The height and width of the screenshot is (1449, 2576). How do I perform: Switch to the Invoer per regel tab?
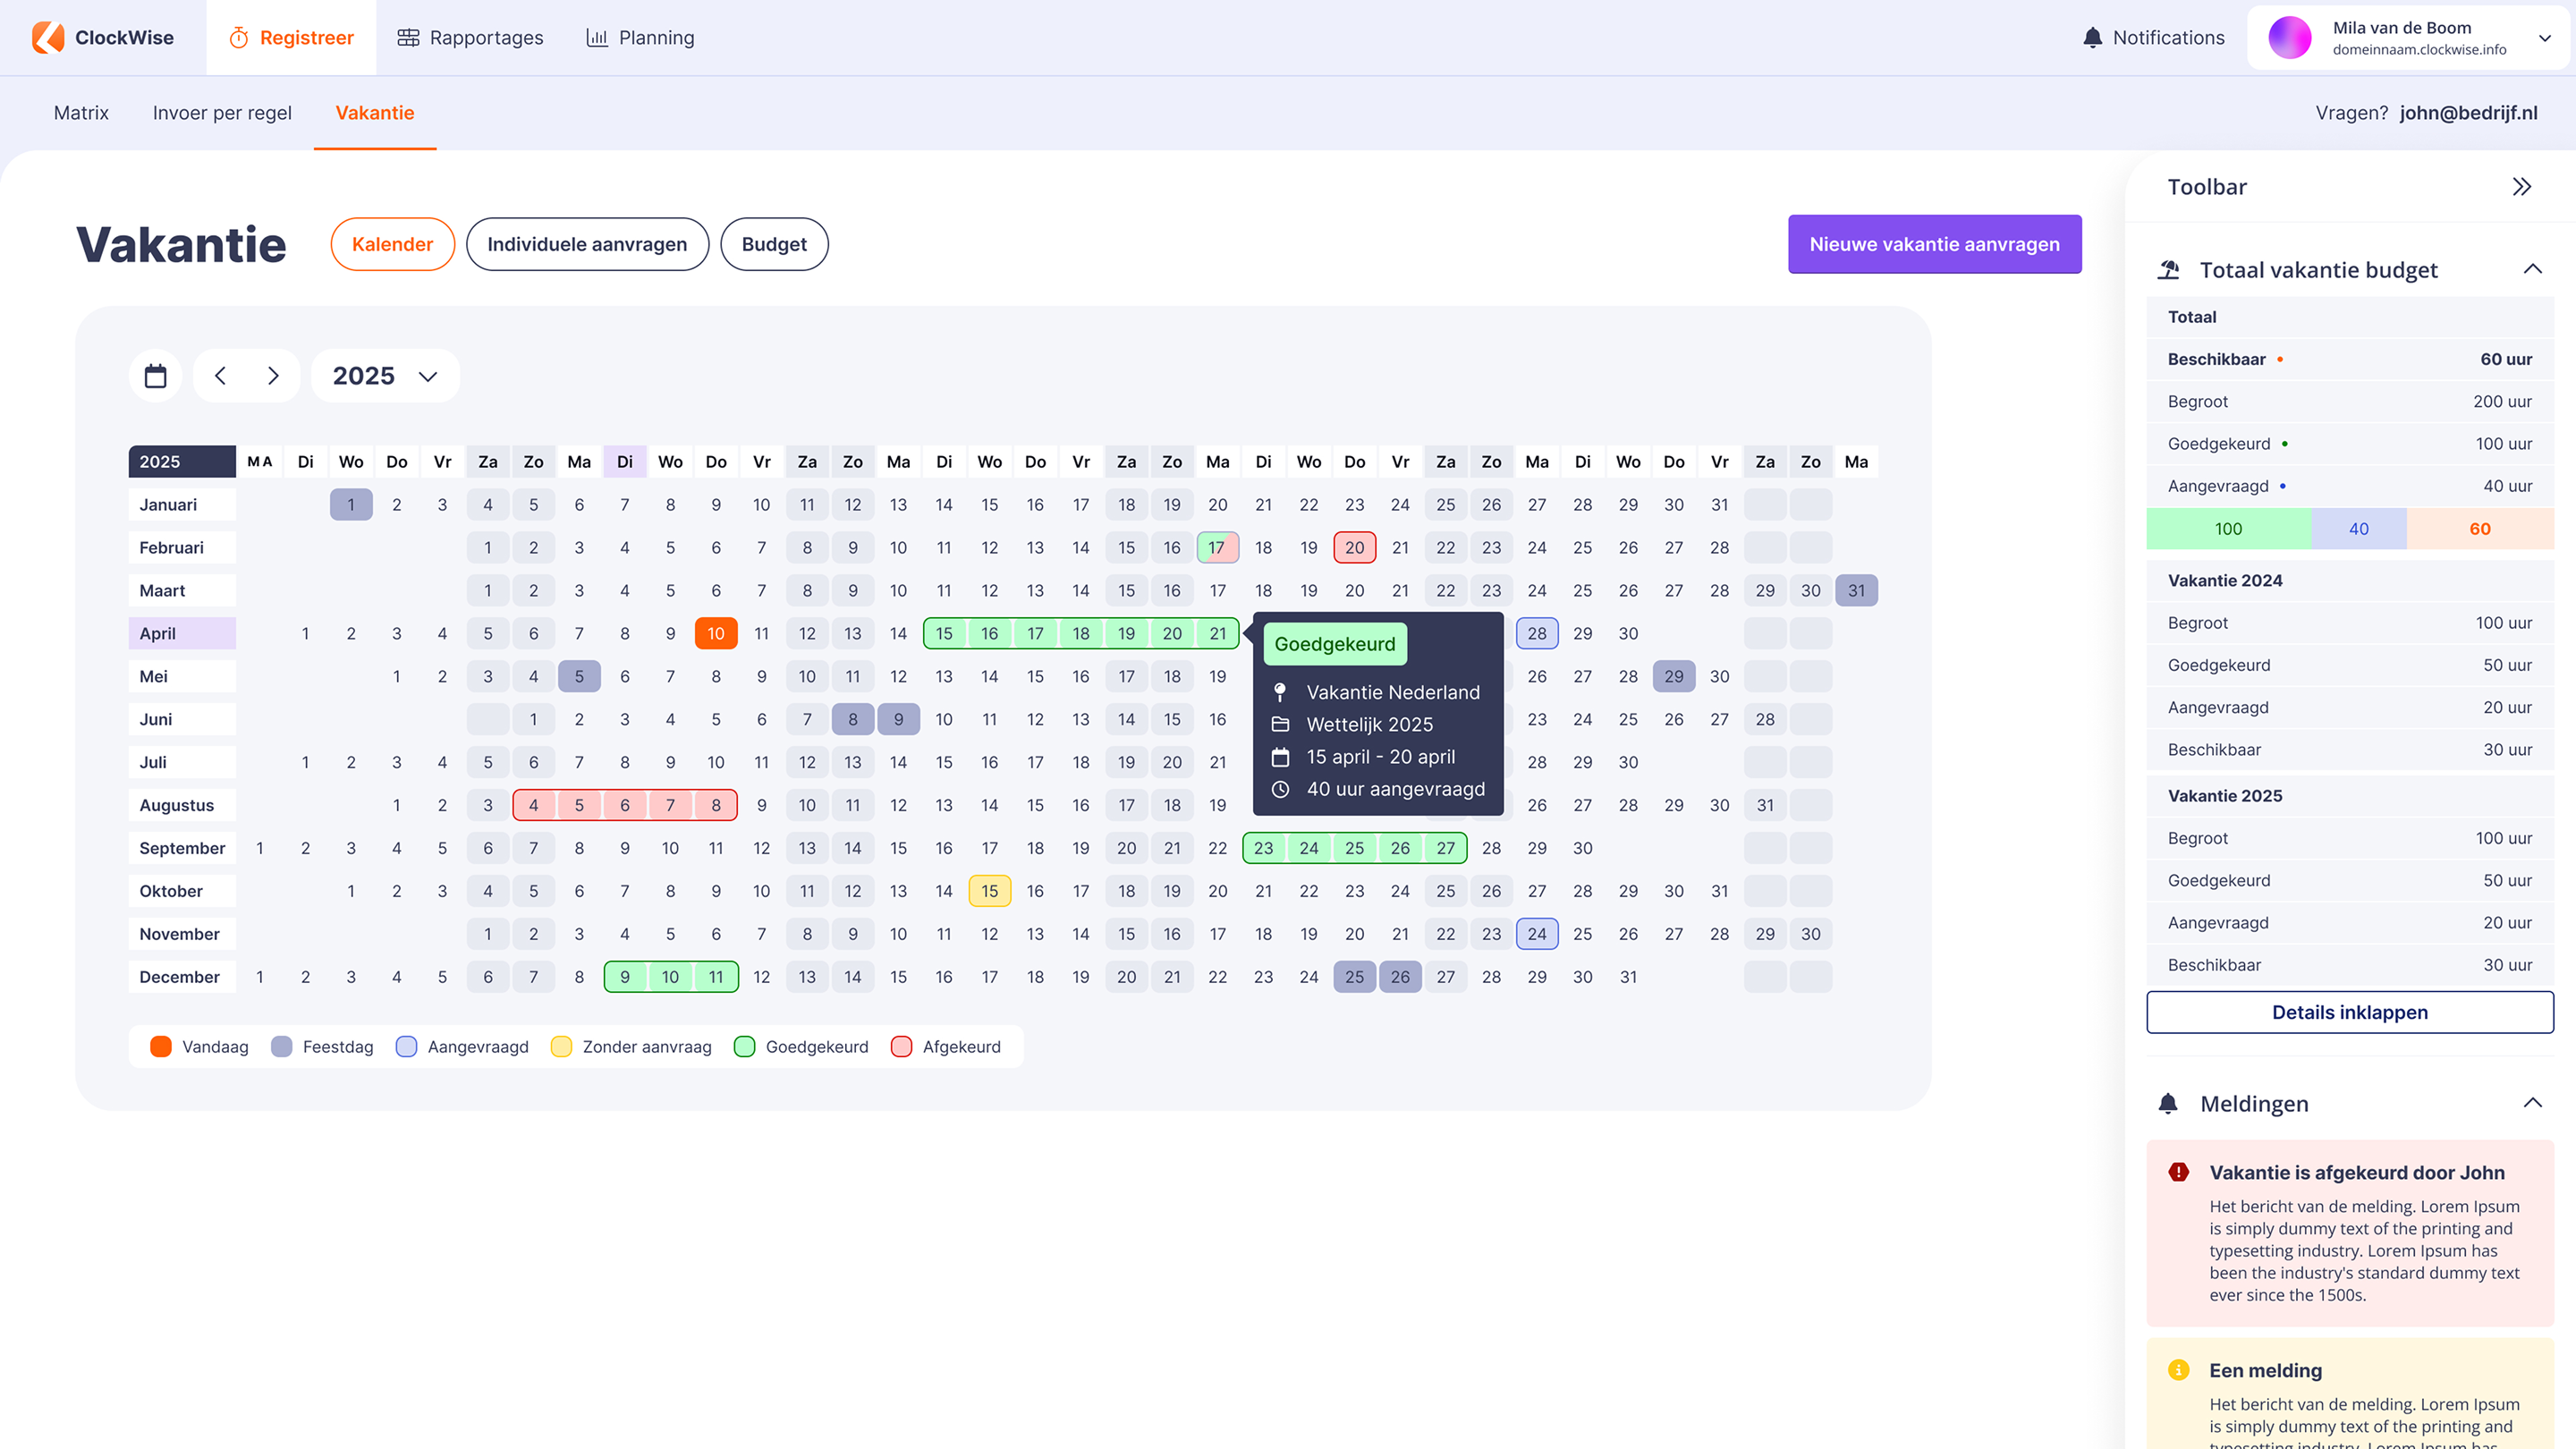[222, 113]
